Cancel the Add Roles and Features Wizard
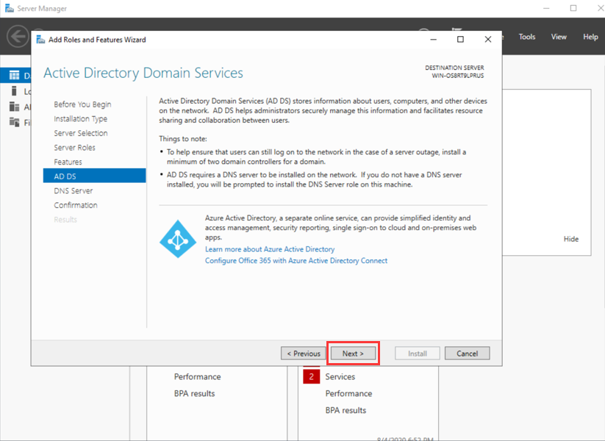Viewport: 605px width, 441px height. [467, 354]
